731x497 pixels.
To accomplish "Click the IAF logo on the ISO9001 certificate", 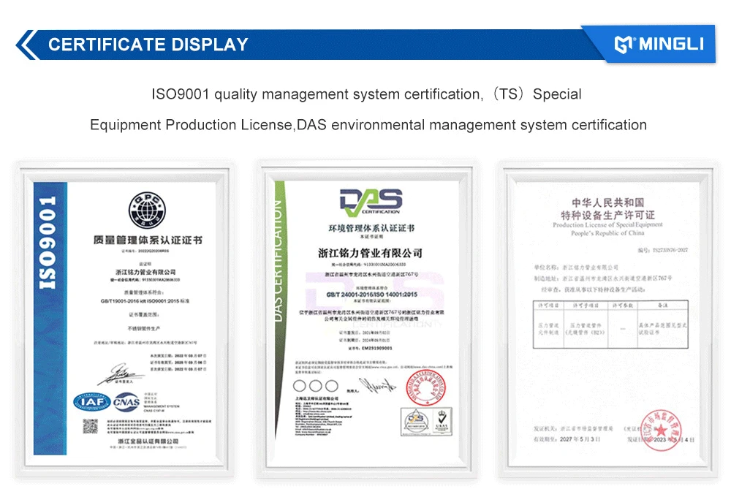I will coord(92,402).
